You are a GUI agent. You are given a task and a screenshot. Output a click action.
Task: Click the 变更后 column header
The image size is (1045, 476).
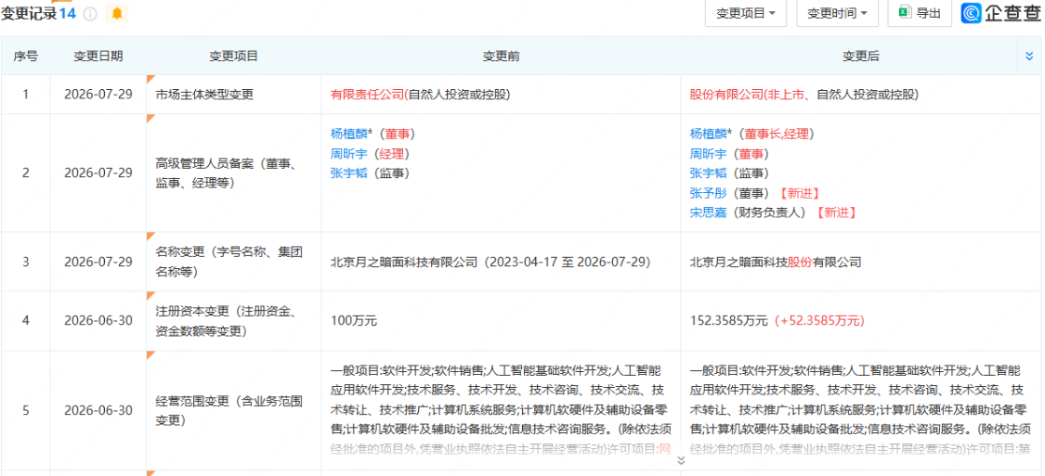861,57
